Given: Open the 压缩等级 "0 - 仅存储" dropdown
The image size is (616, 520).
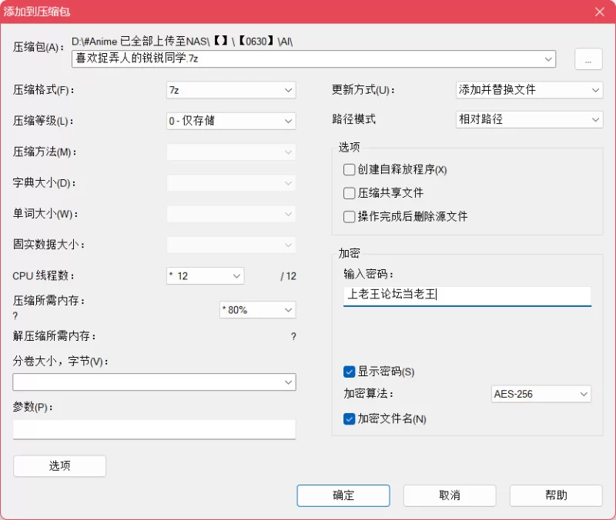Looking at the screenshot, I should (x=231, y=121).
